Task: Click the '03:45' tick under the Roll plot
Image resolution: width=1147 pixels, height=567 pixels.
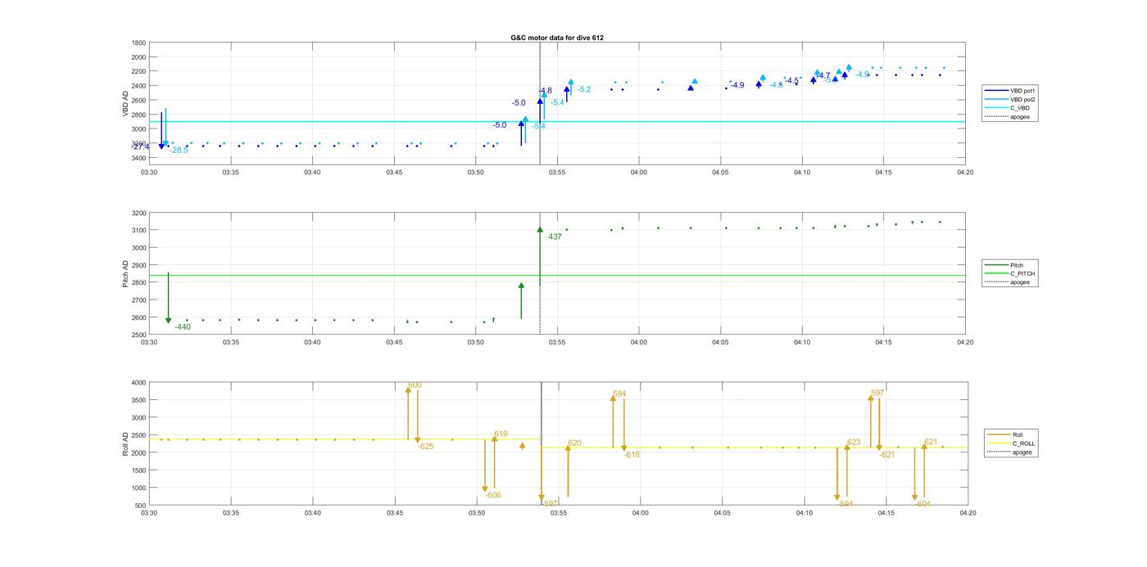Action: (395, 514)
